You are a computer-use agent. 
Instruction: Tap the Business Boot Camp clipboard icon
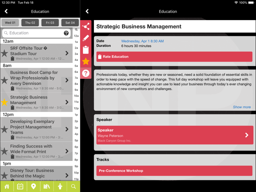point(12,89)
